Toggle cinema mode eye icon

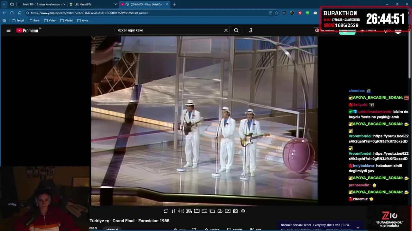[189, 211]
